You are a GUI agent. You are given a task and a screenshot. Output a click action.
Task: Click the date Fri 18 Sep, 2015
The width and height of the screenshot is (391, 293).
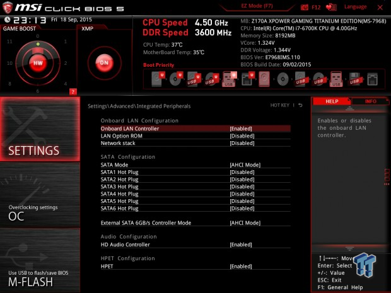71,20
